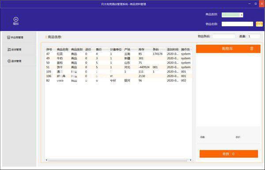Maximize the application window
Screen dimensions: 265x170
tap(256, 4)
